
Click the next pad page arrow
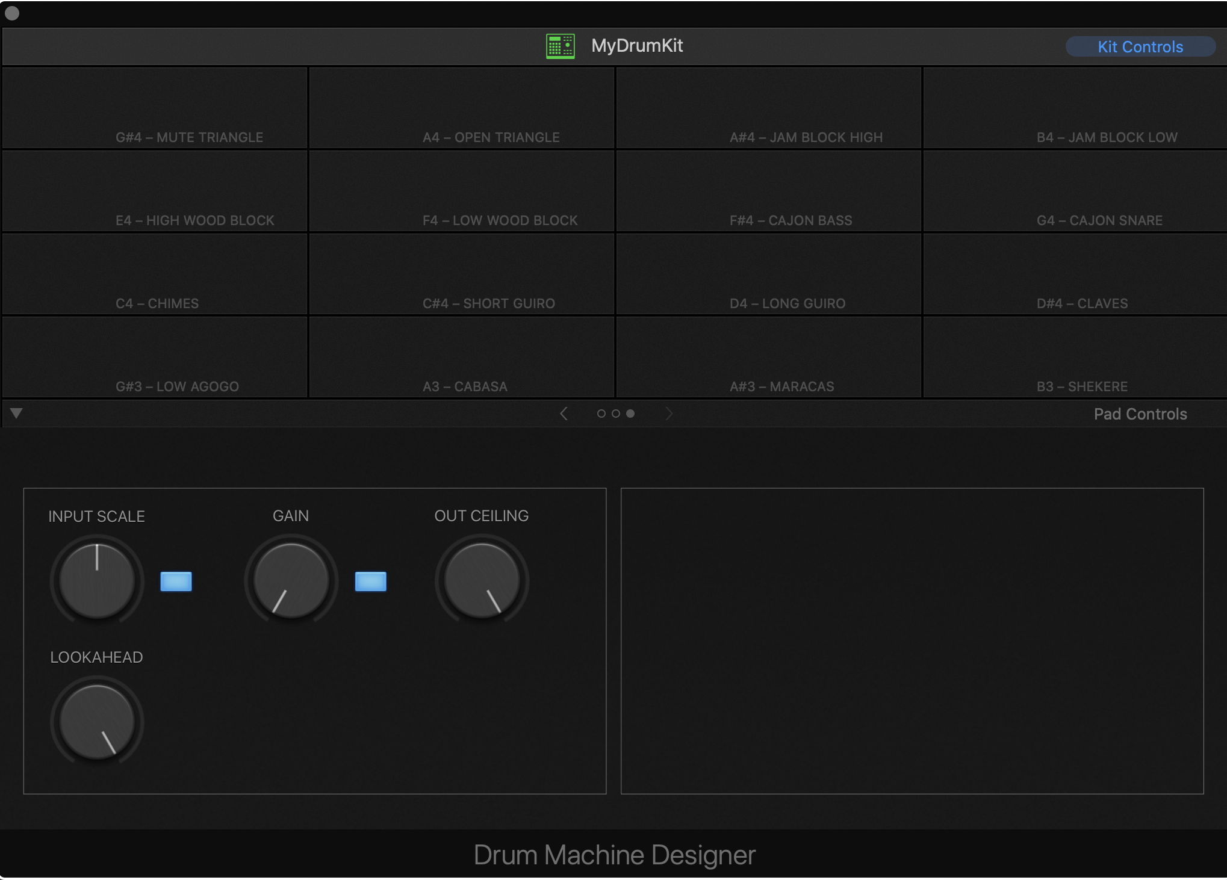coord(668,414)
